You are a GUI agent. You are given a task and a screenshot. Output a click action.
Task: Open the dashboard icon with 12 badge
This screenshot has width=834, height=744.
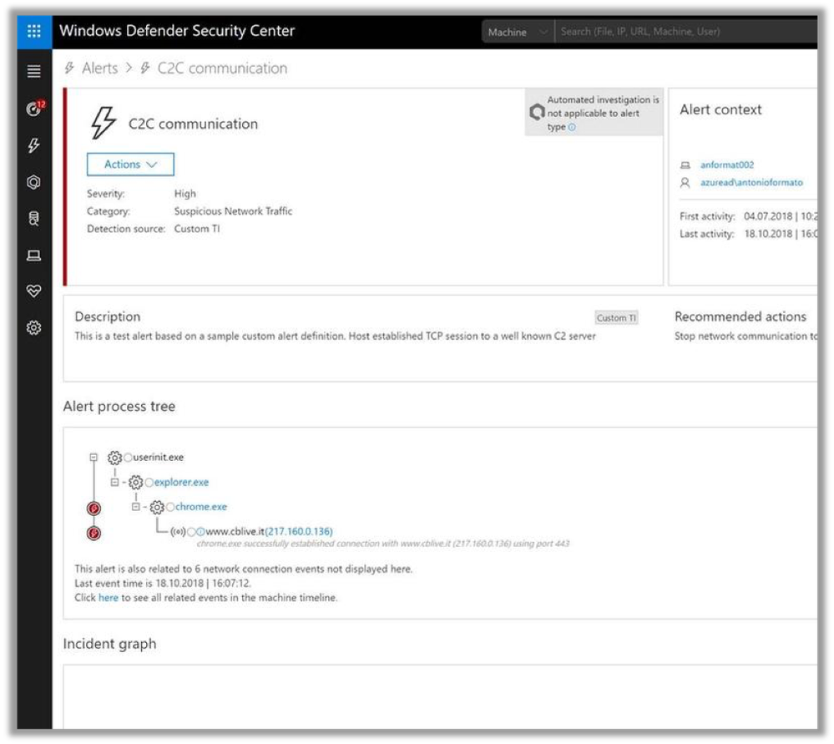click(x=34, y=109)
